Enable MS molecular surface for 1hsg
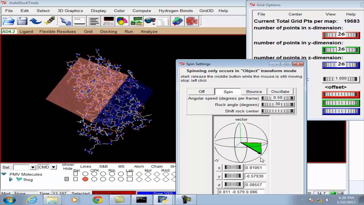The width and height of the screenshot is (364, 205). (121, 179)
